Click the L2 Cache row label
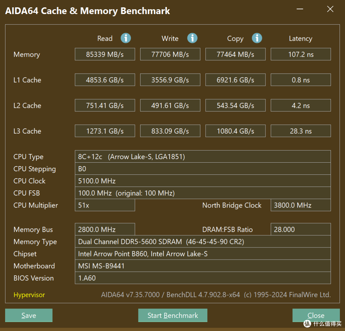This screenshot has width=345, height=331. click(27, 106)
